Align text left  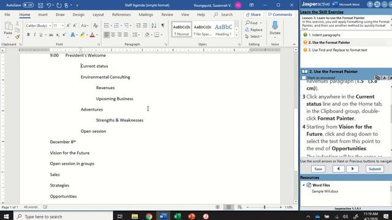pos(107,35)
